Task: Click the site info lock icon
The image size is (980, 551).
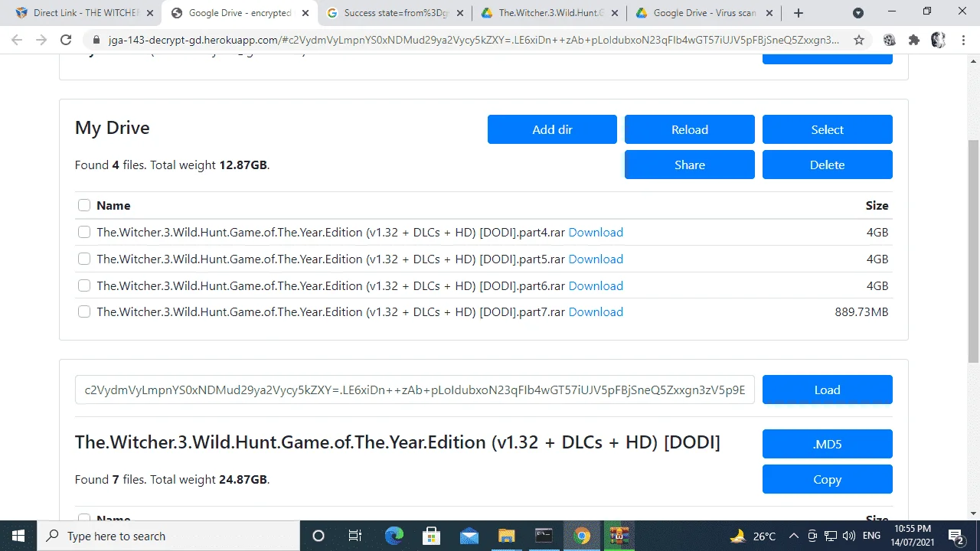Action: (x=96, y=40)
